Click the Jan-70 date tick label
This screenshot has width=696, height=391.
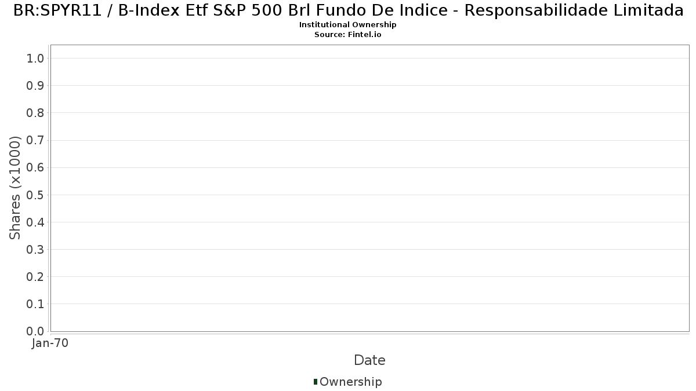(x=50, y=343)
